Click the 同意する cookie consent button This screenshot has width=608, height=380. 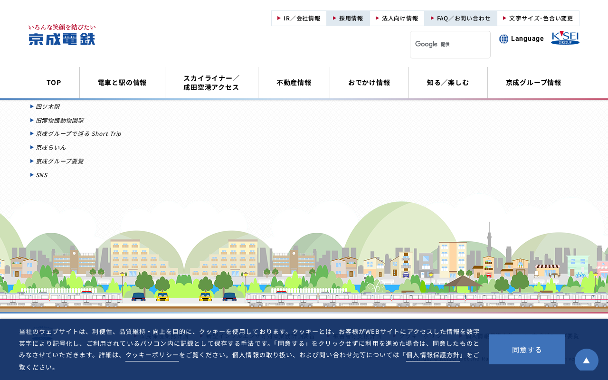pyautogui.click(x=527, y=350)
